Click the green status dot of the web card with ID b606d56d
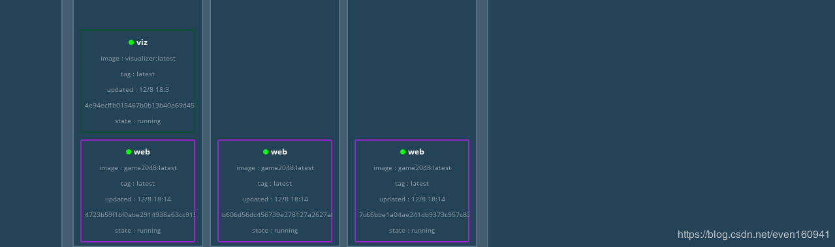The image size is (835, 247). tap(266, 152)
